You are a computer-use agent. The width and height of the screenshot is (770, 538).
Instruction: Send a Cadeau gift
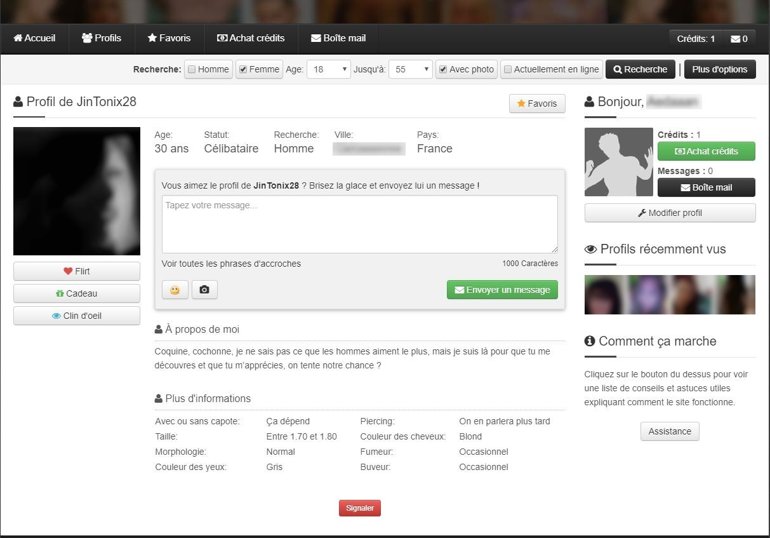pyautogui.click(x=77, y=293)
